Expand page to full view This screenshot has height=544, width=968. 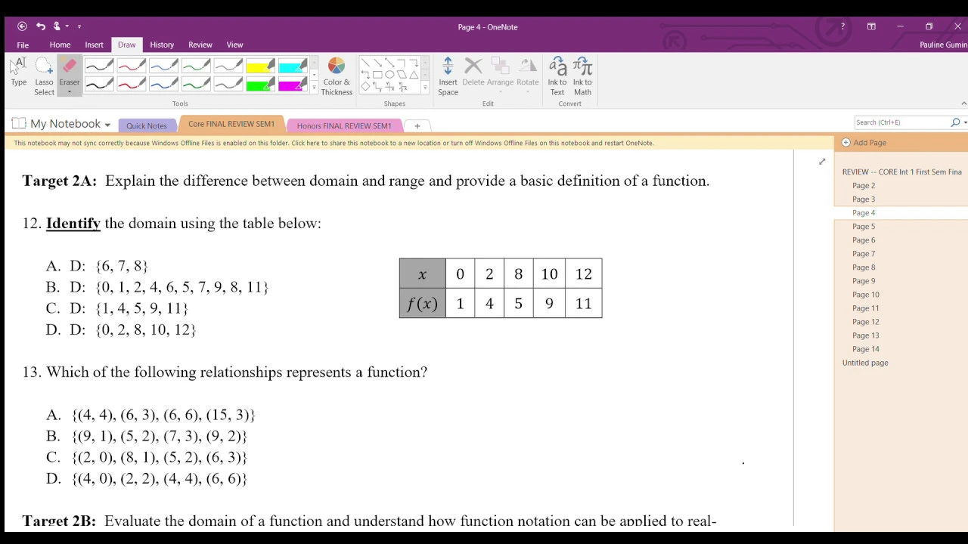822,162
